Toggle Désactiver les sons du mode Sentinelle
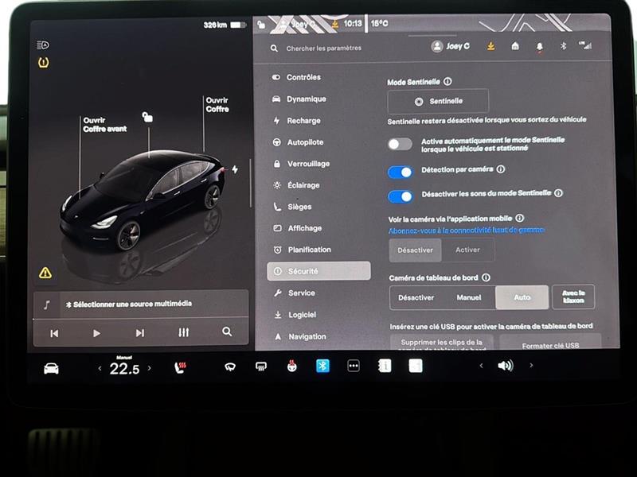The image size is (637, 477). (401, 196)
